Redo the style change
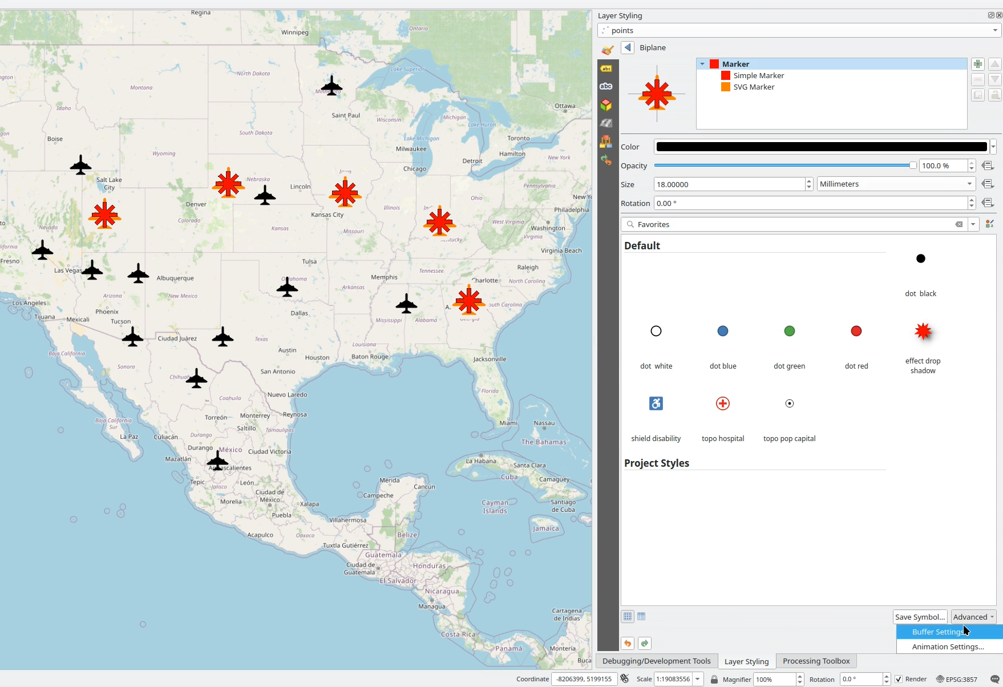Viewport: 1003px width, 687px height. (645, 643)
